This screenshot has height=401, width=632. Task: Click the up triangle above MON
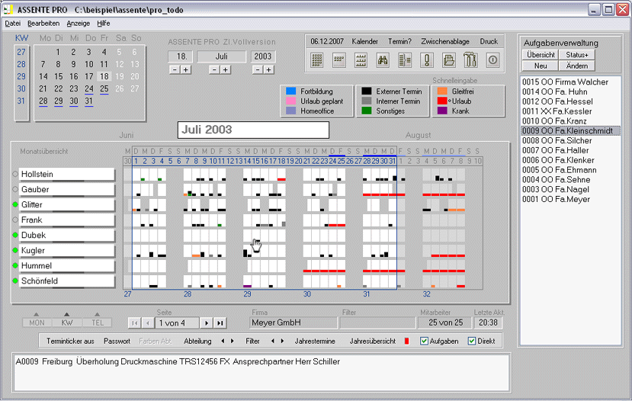37,314
